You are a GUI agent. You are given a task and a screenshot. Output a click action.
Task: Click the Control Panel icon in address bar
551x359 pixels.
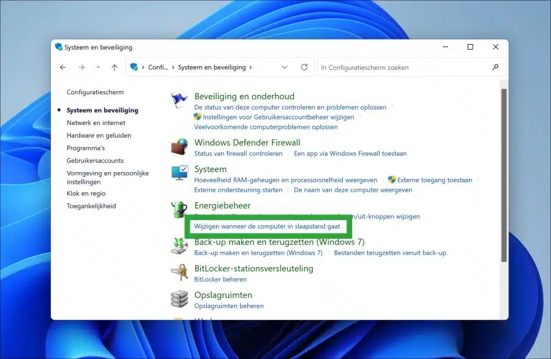tap(134, 67)
